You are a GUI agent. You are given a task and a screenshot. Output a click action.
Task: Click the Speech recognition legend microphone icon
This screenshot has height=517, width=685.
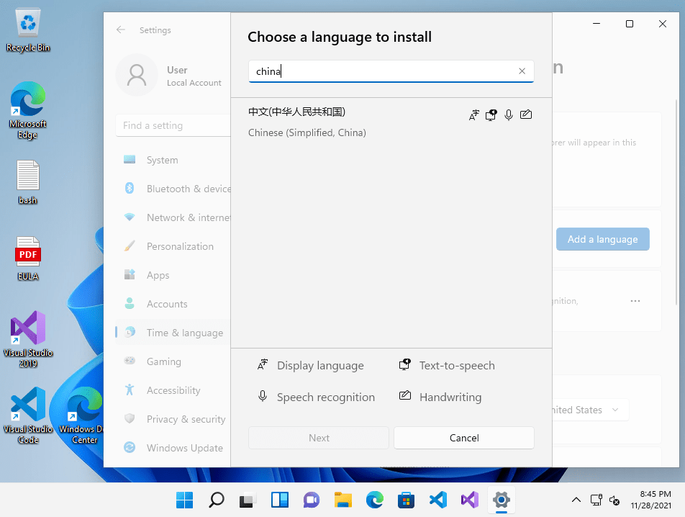262,396
